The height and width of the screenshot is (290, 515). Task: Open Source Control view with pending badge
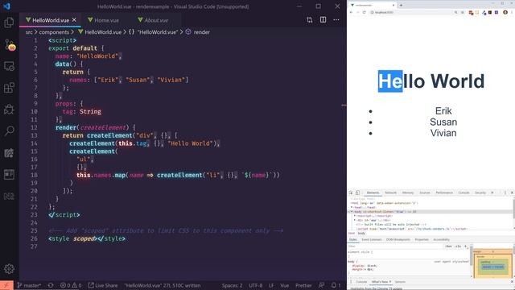coord(9,44)
